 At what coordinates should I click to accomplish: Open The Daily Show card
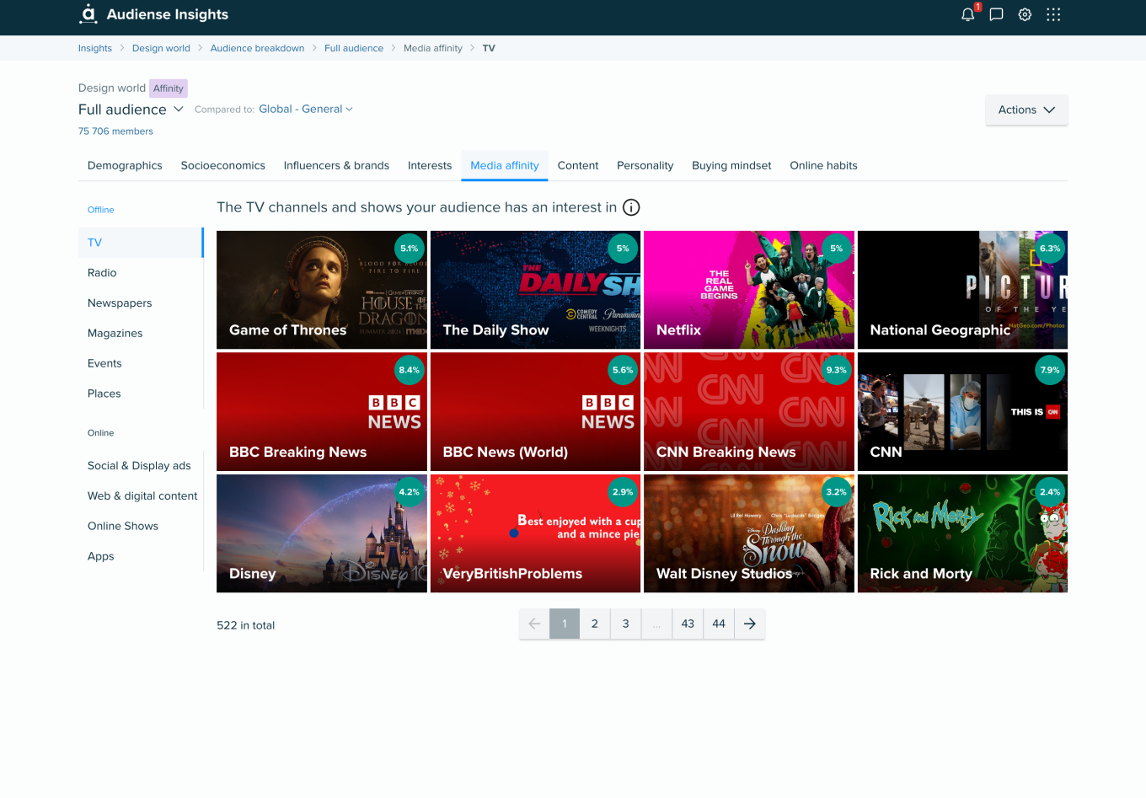tap(535, 290)
